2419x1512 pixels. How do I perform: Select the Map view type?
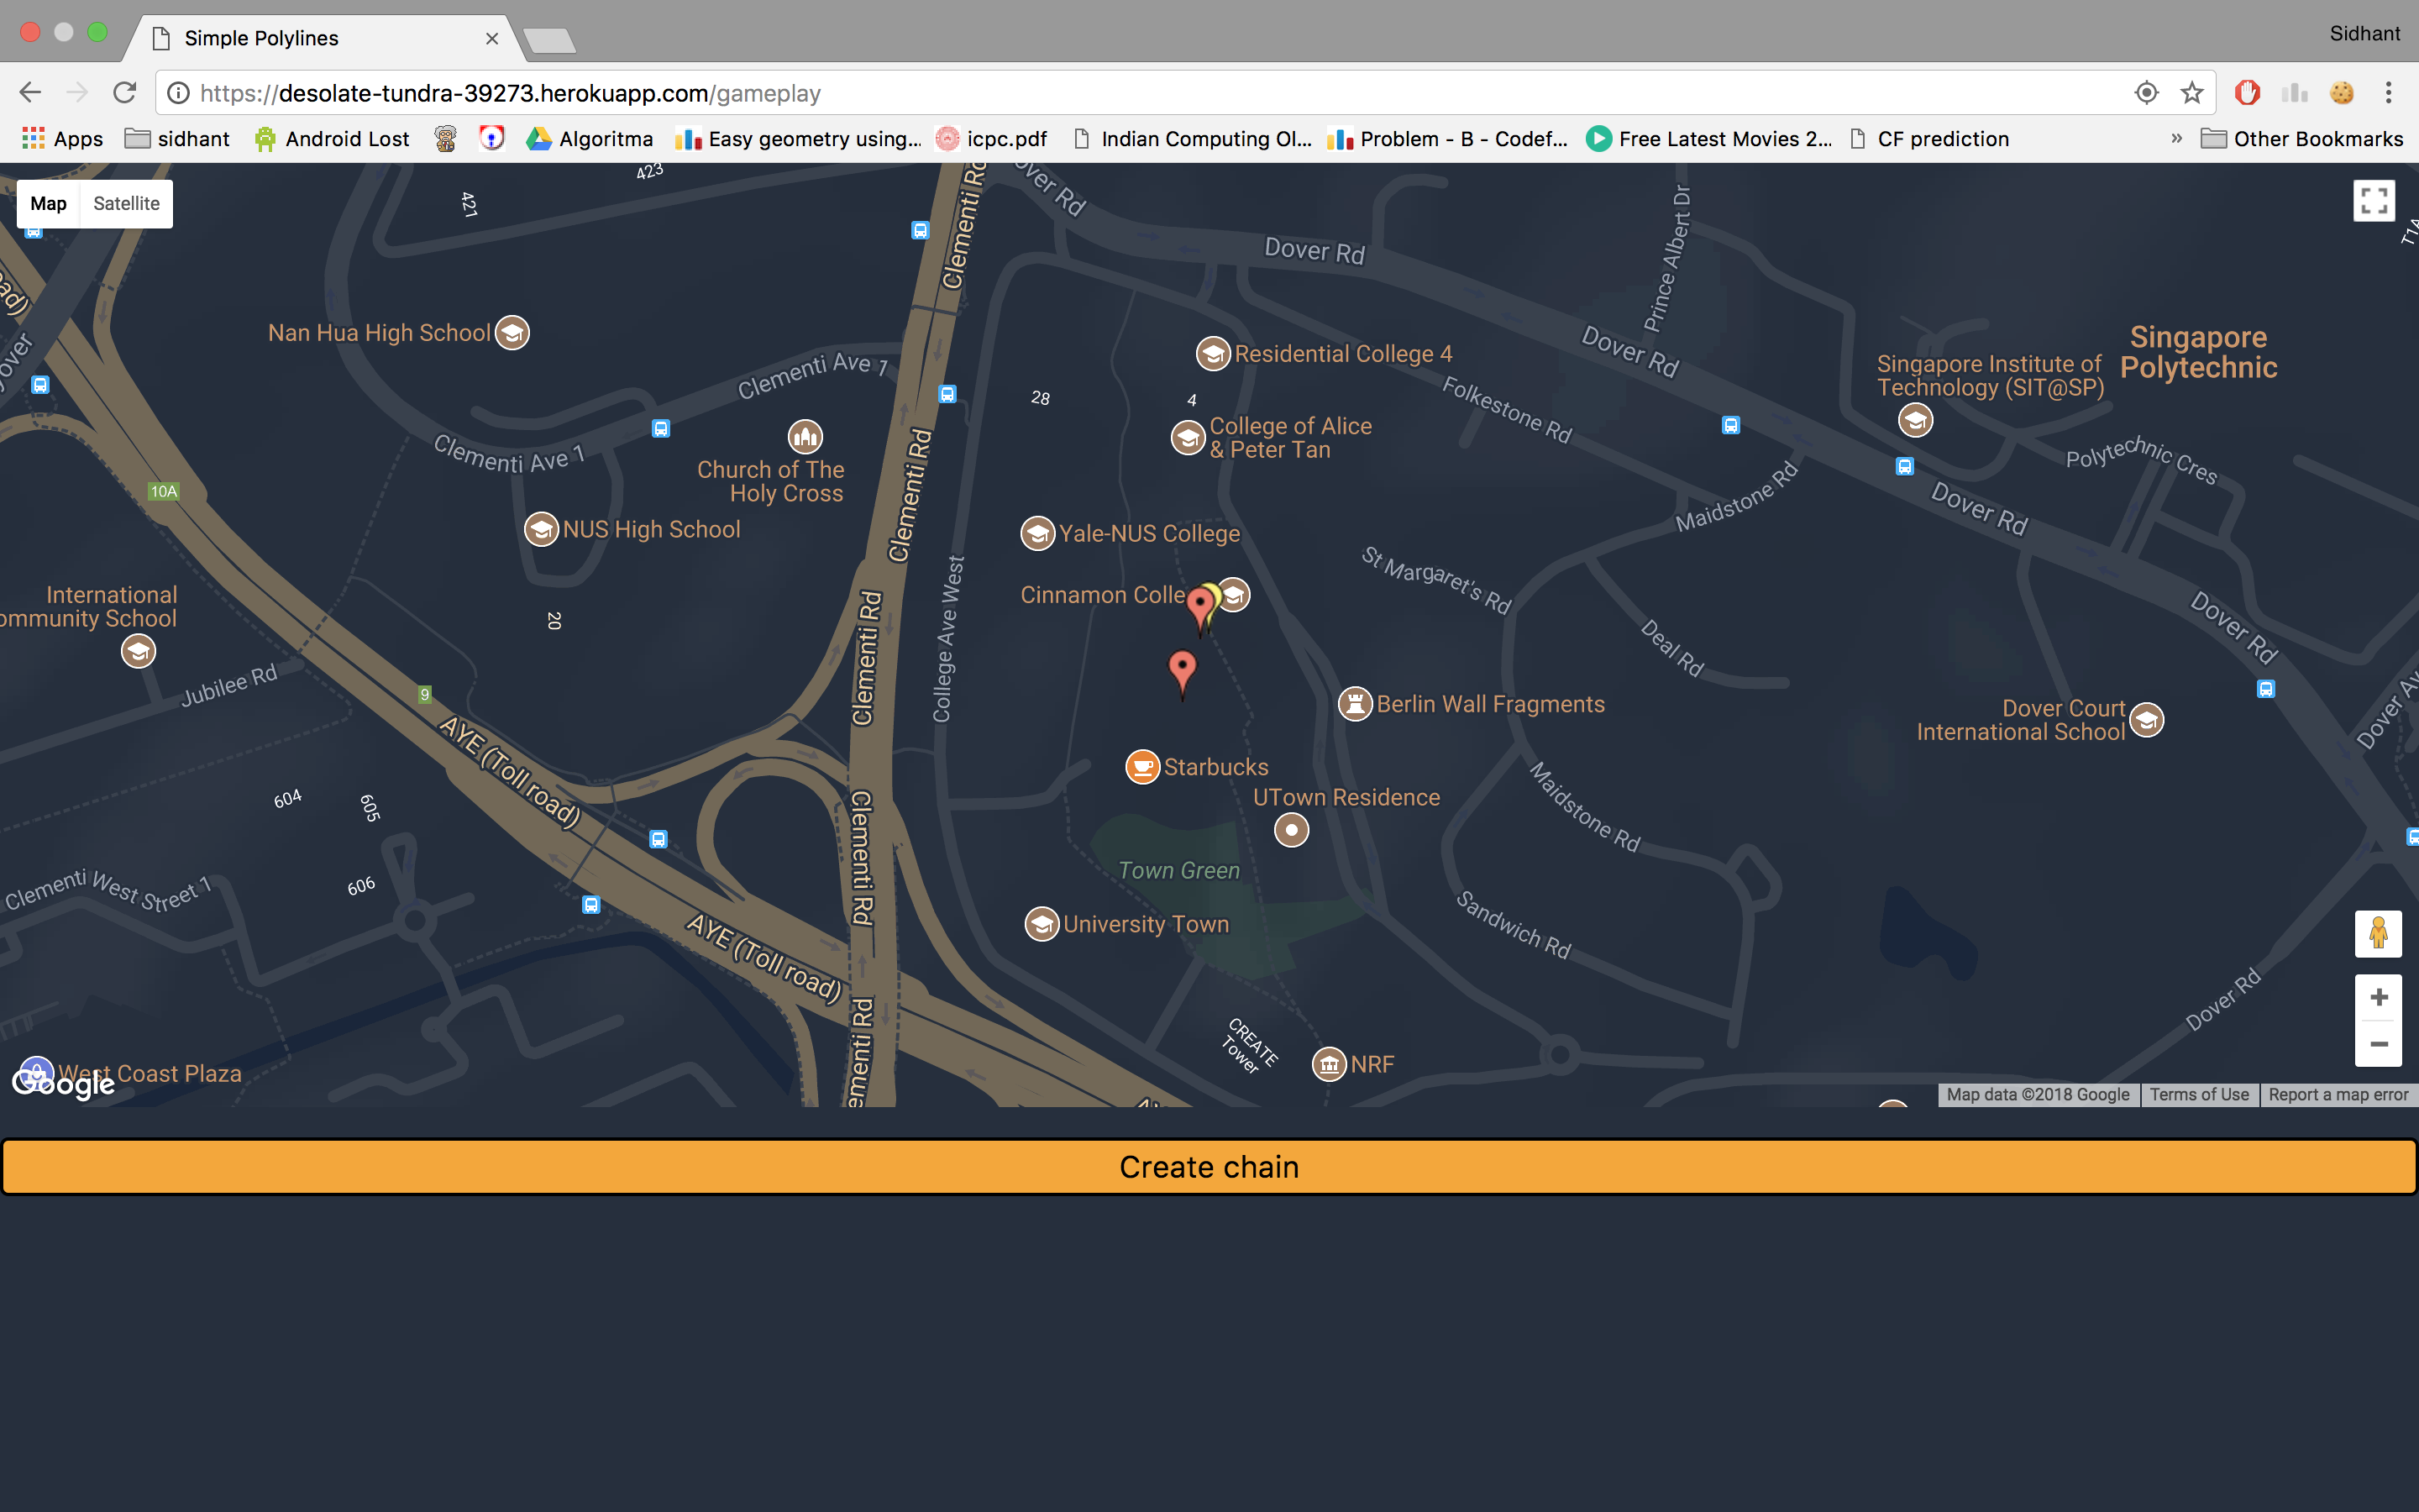[x=48, y=204]
